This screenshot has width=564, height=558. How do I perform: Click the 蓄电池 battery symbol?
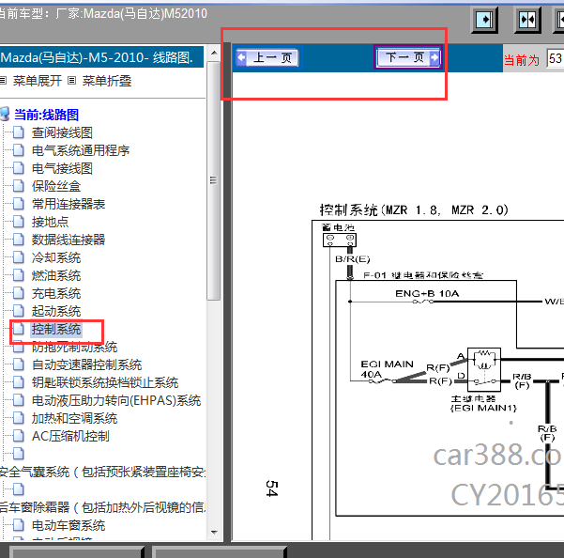click(x=339, y=240)
